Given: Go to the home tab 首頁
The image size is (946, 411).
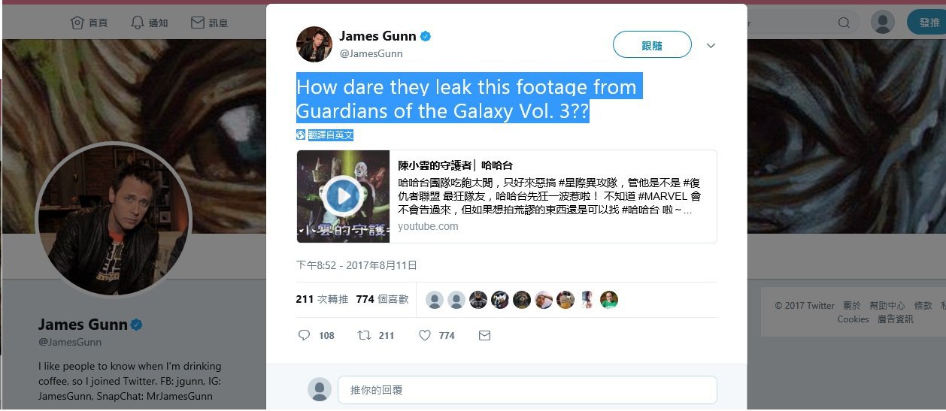Looking at the screenshot, I should point(89,23).
